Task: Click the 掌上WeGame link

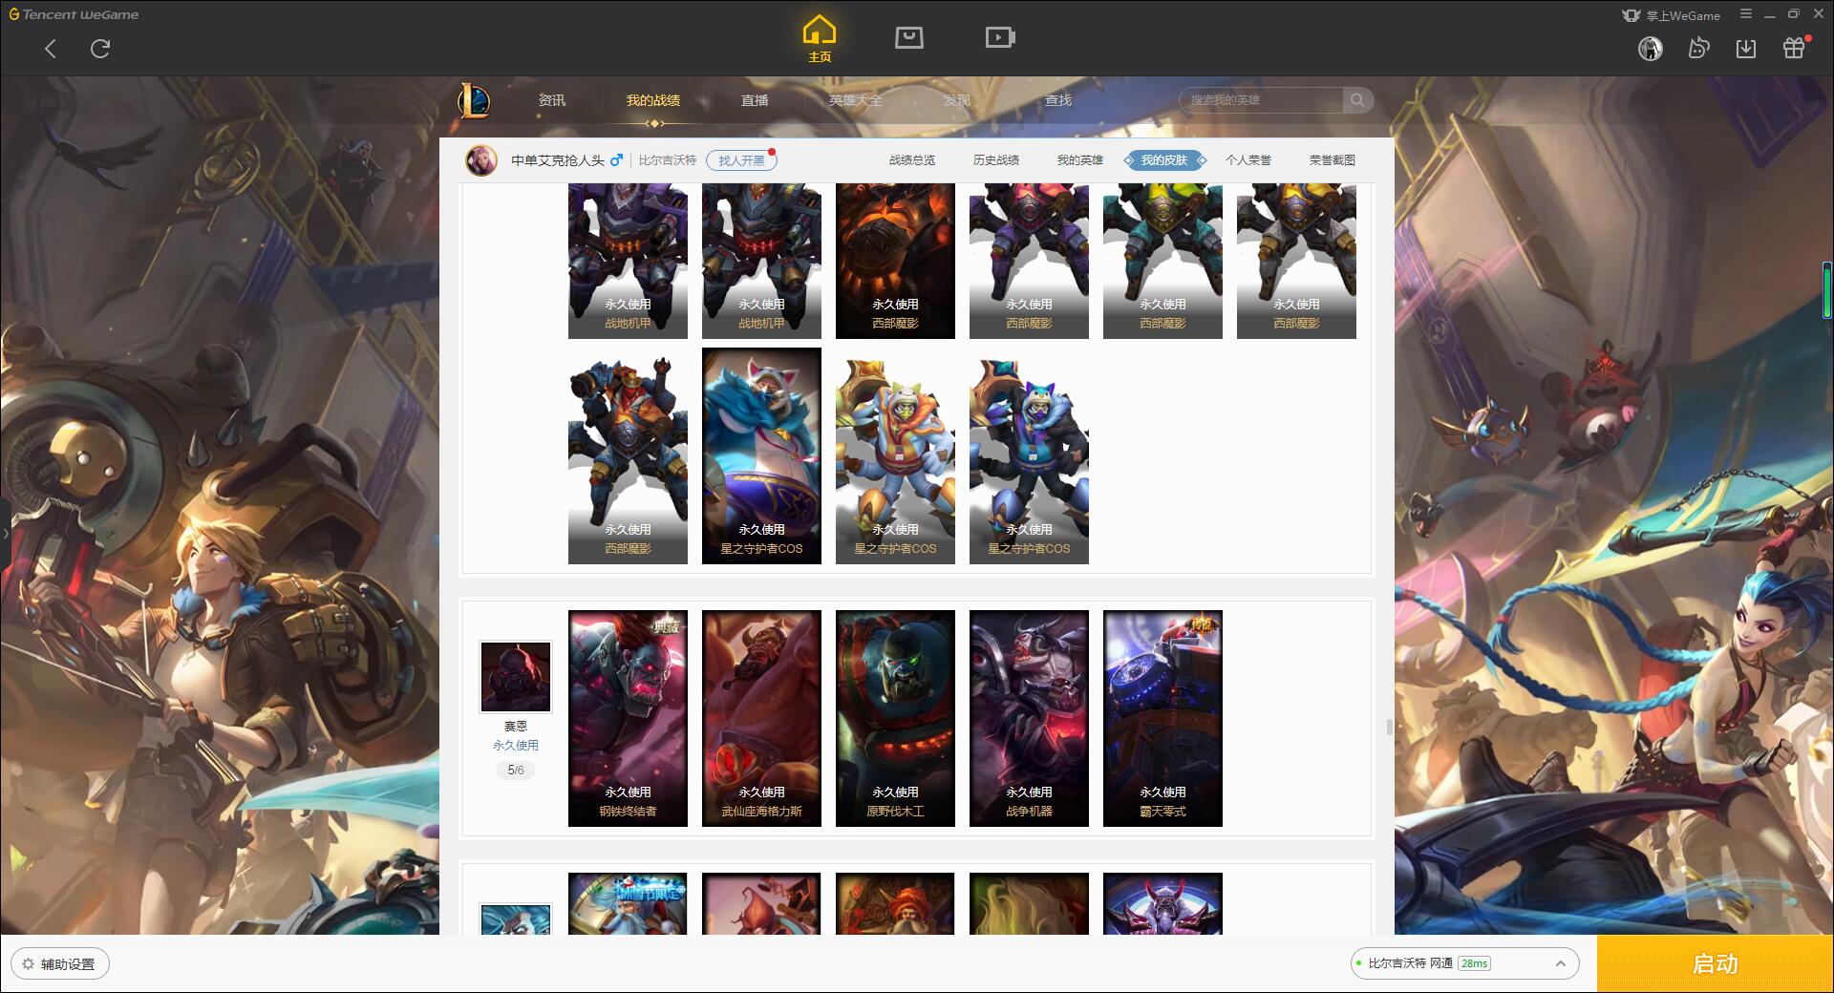Action: pyautogui.click(x=1671, y=15)
